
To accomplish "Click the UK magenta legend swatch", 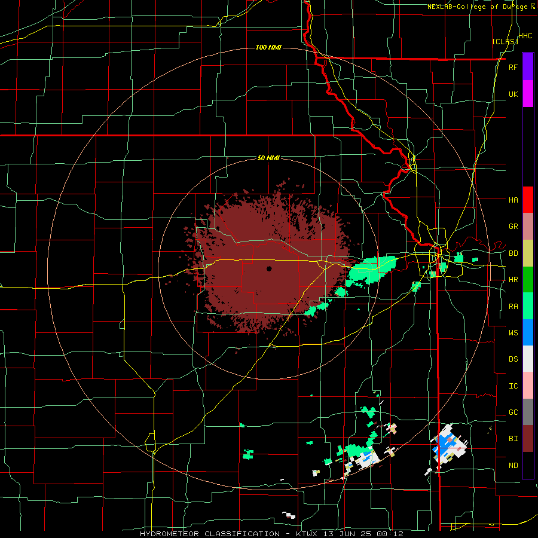I will click(528, 94).
